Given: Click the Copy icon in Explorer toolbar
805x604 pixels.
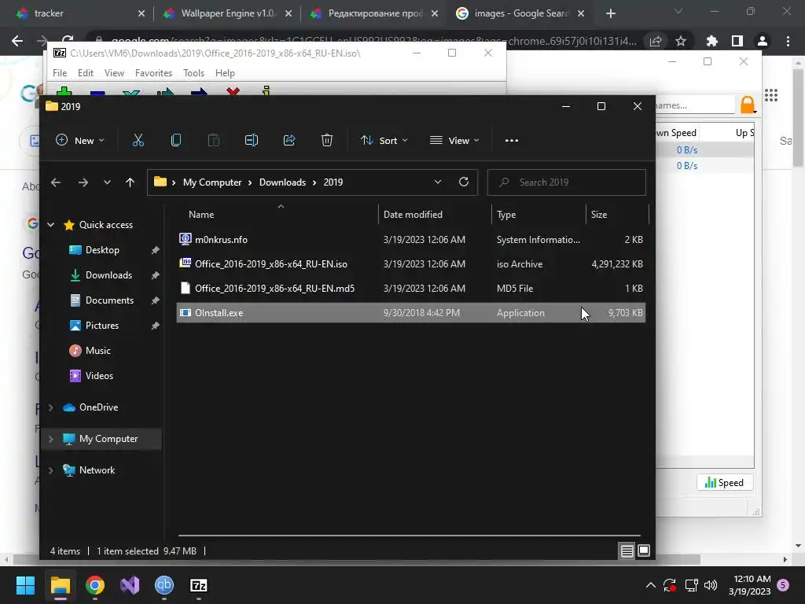Looking at the screenshot, I should click(175, 140).
